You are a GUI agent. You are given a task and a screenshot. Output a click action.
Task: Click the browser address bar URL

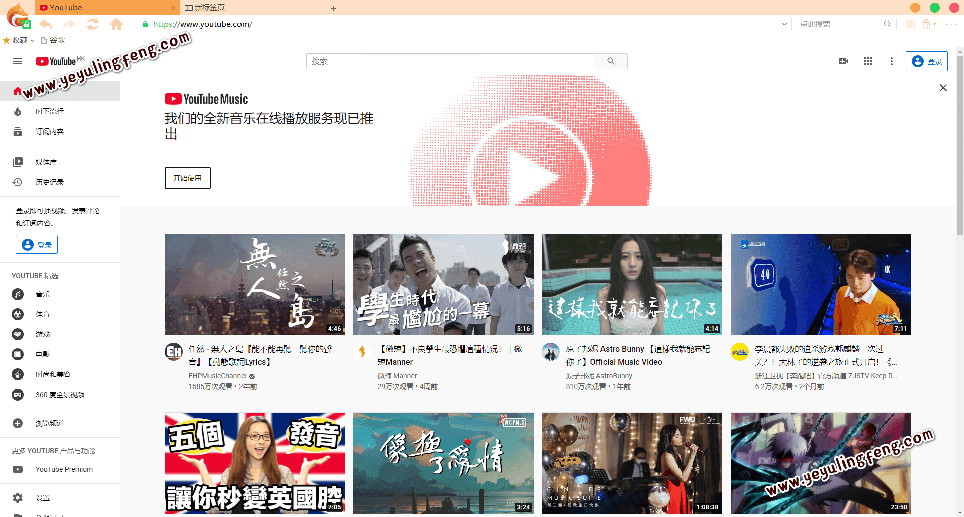pos(202,24)
